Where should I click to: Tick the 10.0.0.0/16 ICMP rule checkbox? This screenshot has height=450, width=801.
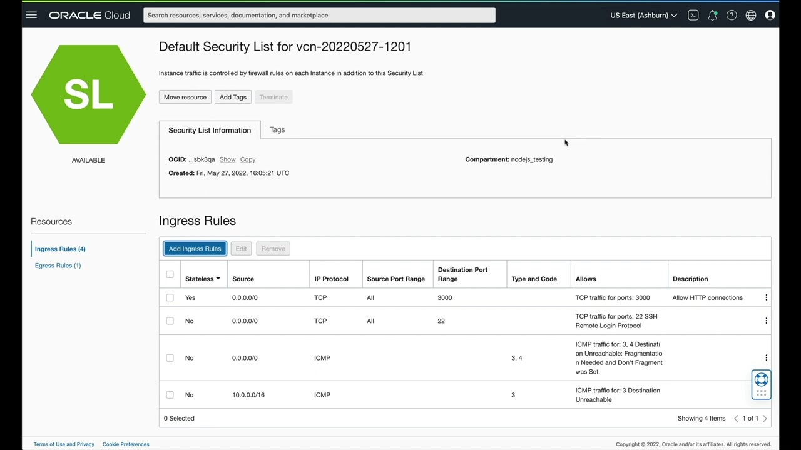tap(170, 395)
